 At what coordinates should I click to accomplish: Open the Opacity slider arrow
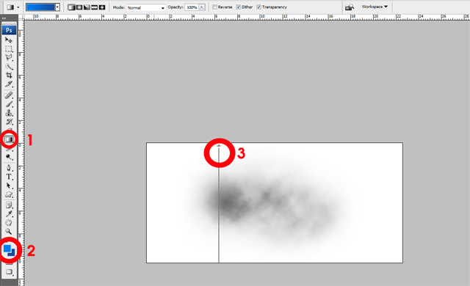pos(202,7)
